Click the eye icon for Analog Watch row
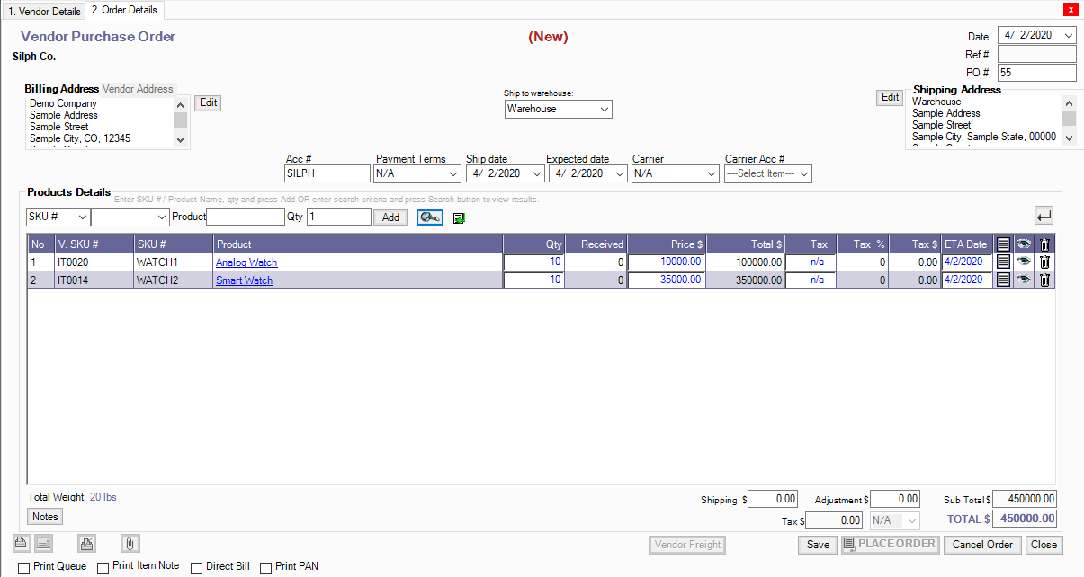1084x577 pixels. (x=1024, y=262)
